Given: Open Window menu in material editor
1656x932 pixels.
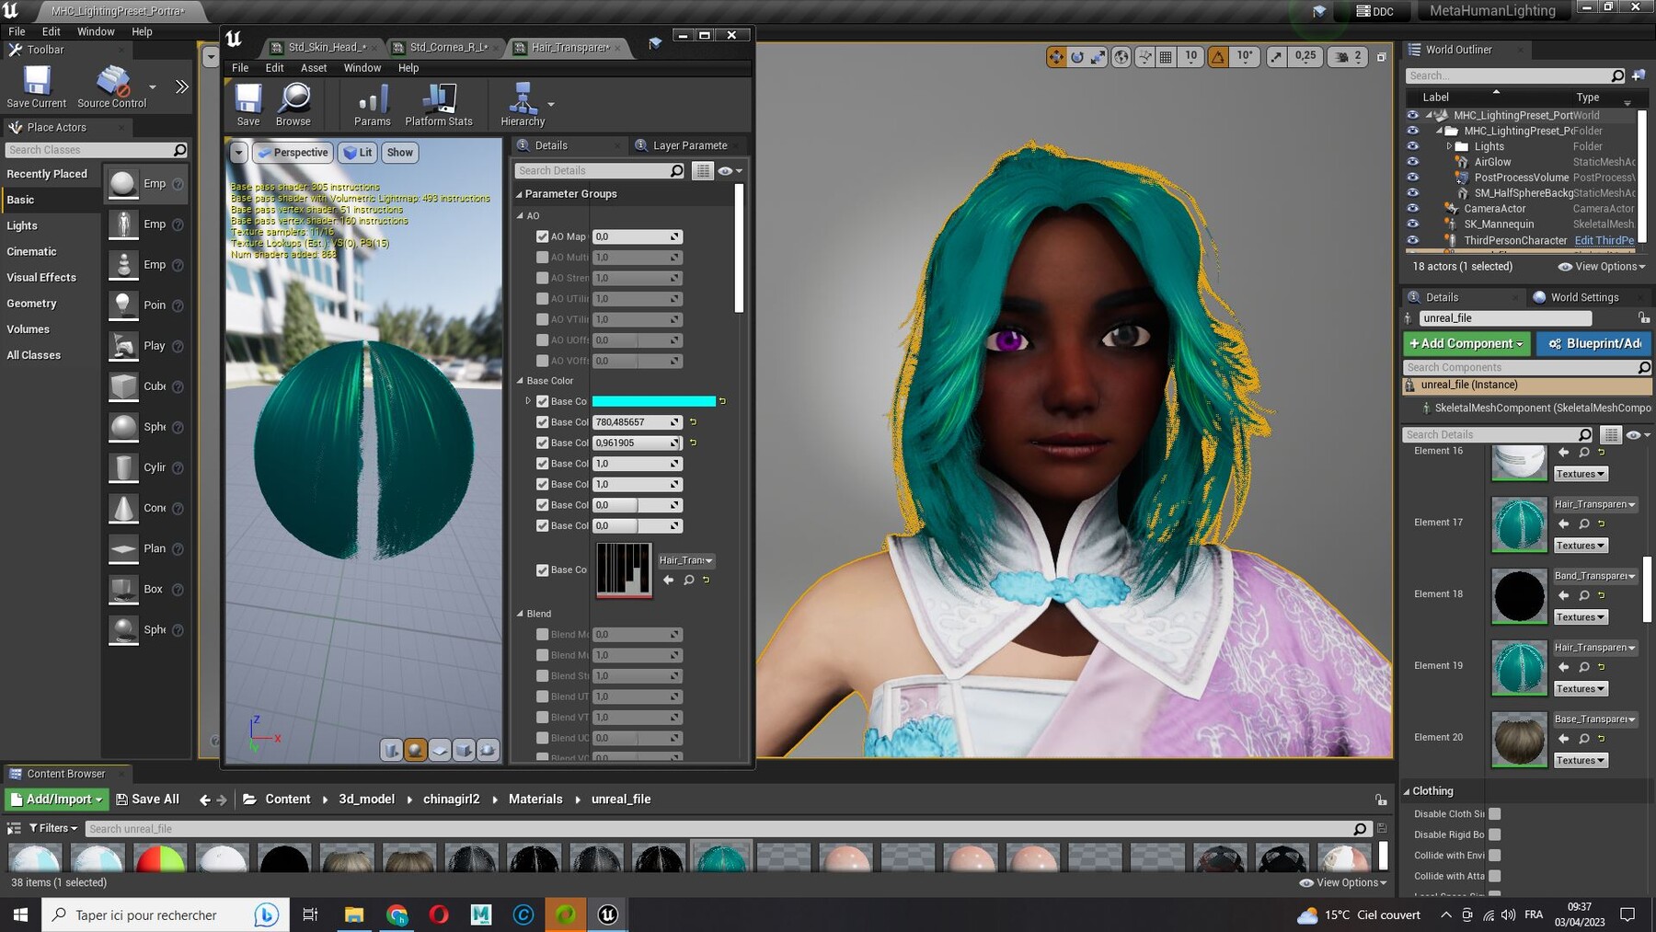Looking at the screenshot, I should 362,68.
